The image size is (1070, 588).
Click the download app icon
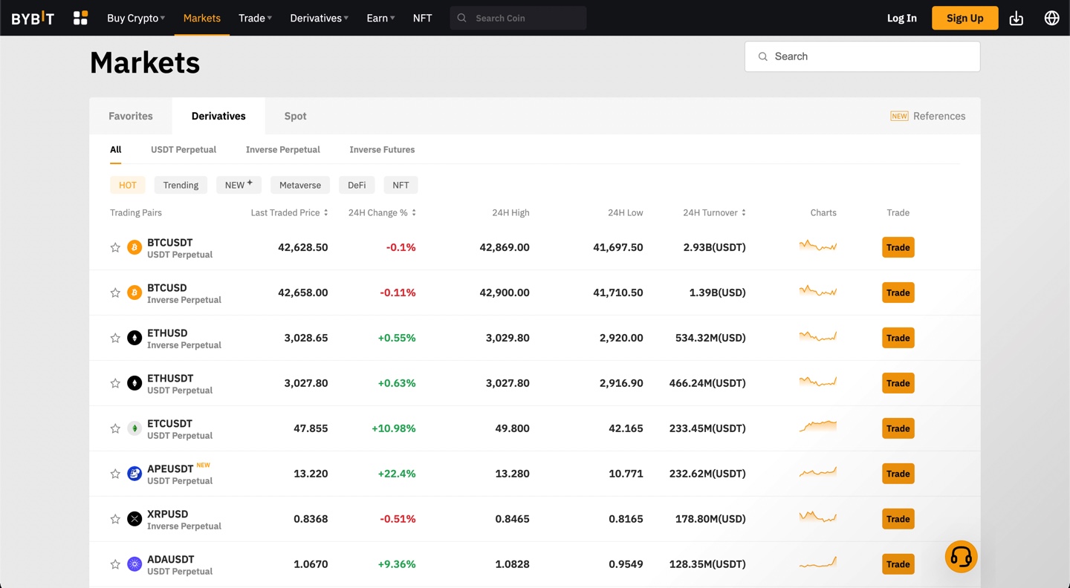(1016, 18)
